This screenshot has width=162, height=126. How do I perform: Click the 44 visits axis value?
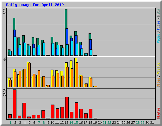click(x=5, y=59)
